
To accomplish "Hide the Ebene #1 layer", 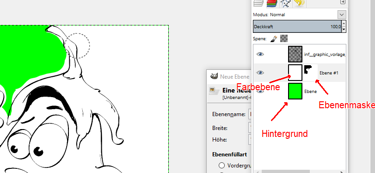I will click(x=260, y=73).
